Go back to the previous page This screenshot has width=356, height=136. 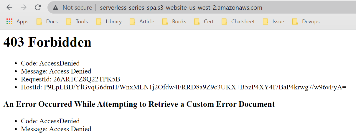coord(9,8)
